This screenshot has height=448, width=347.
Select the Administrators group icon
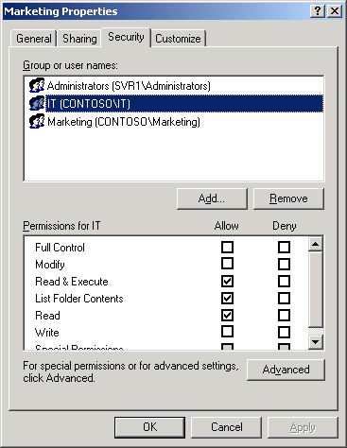click(37, 85)
